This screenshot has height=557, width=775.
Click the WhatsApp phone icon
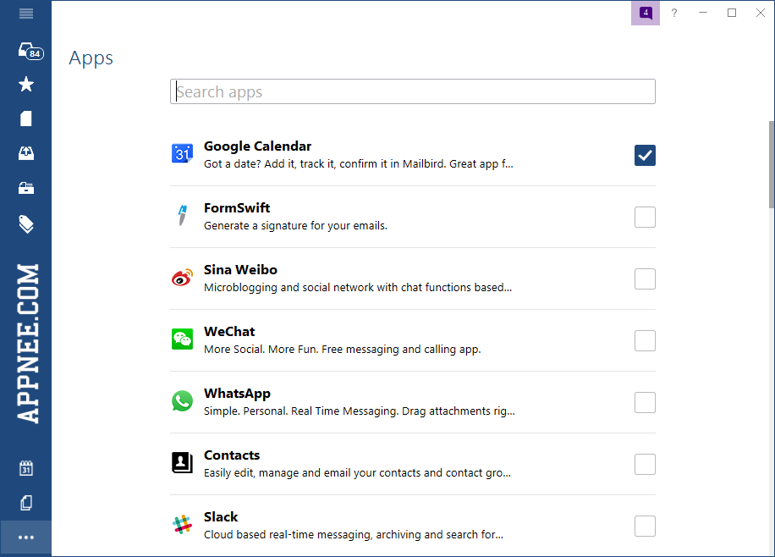tap(182, 400)
